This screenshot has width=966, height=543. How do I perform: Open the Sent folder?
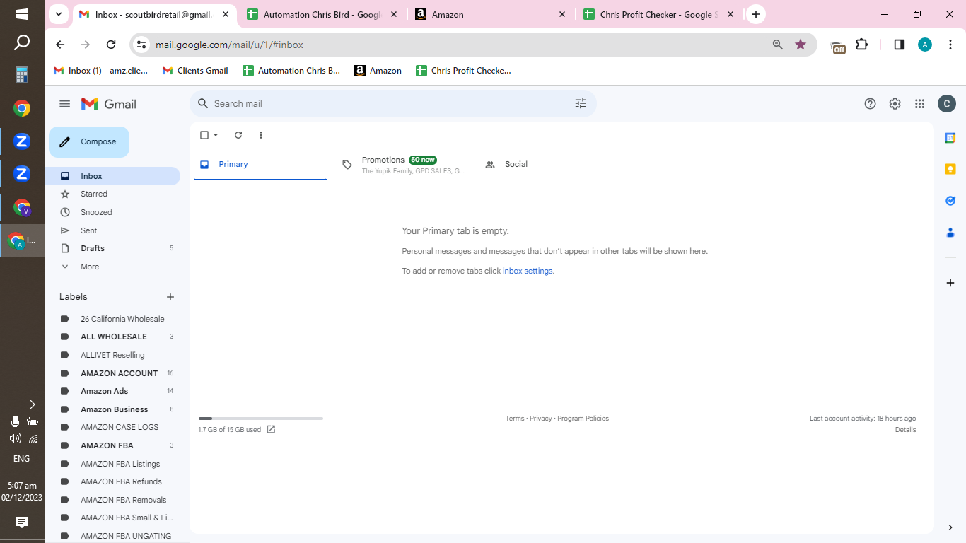114,230
